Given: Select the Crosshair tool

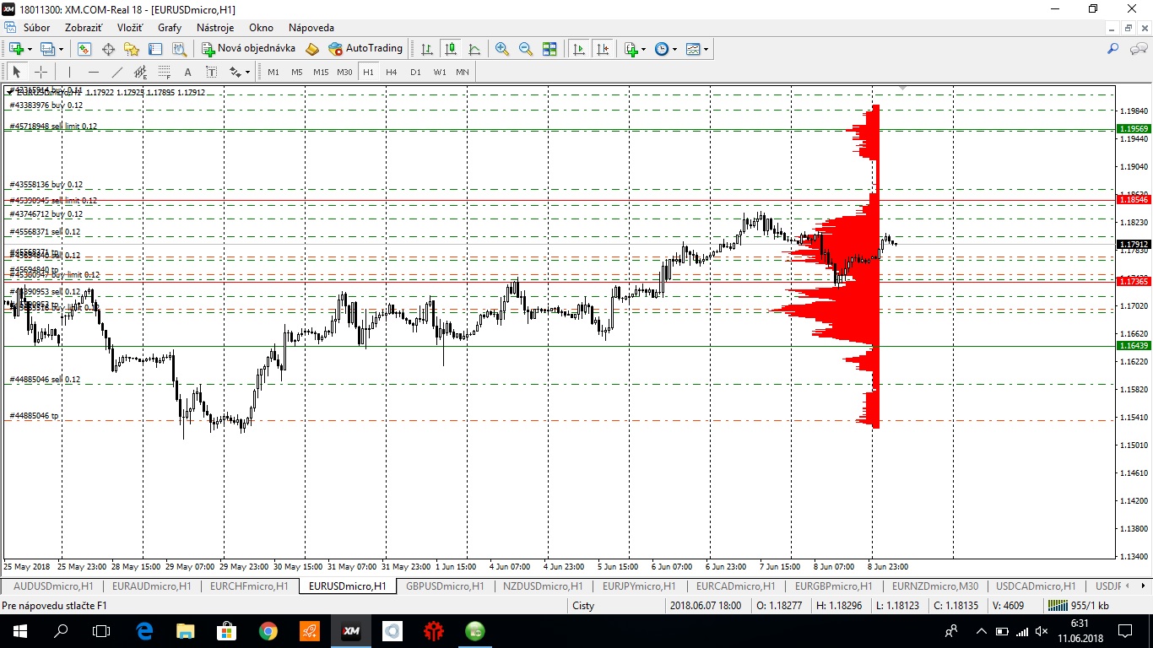Looking at the screenshot, I should [41, 72].
